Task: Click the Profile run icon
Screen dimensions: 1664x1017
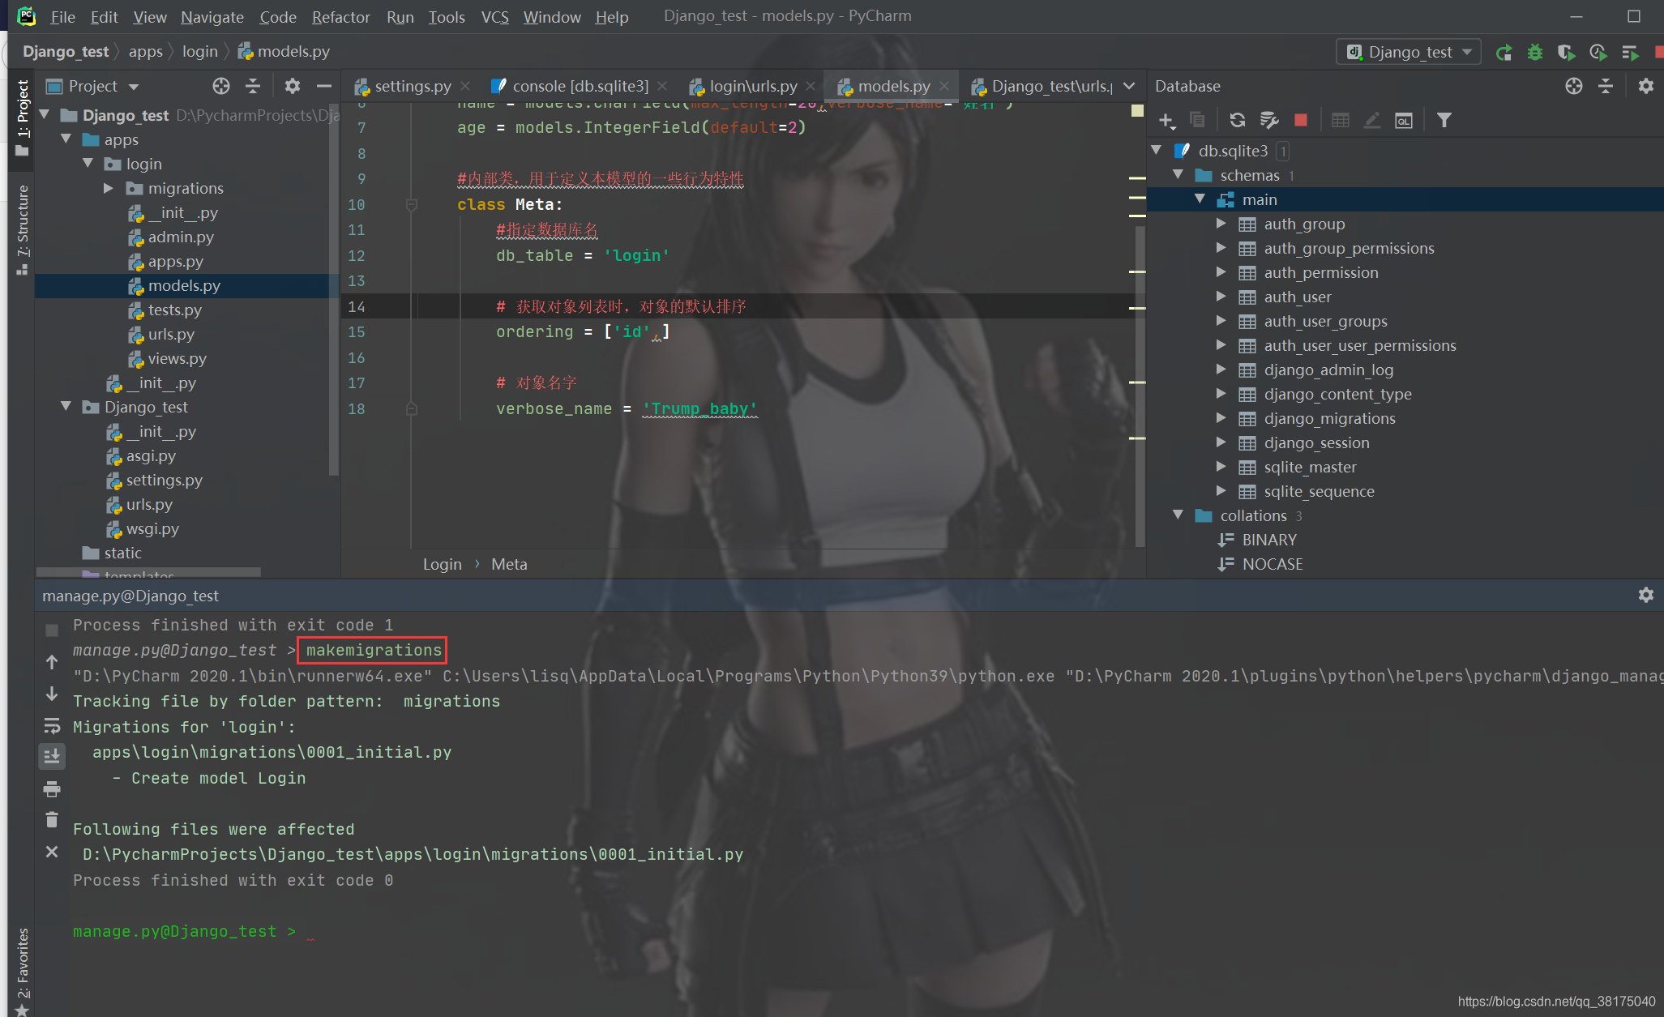Action: coord(1598,53)
